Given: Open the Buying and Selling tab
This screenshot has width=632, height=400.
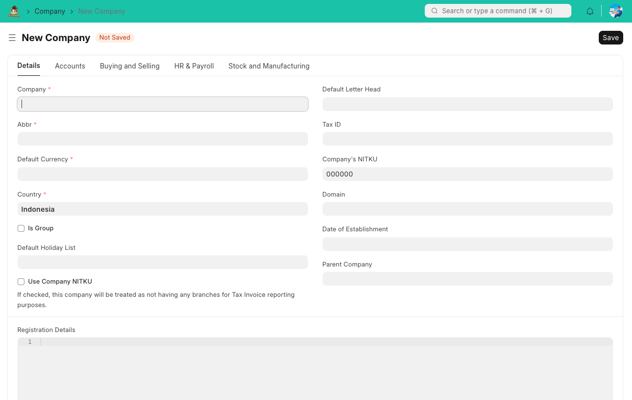Looking at the screenshot, I should coord(130,66).
